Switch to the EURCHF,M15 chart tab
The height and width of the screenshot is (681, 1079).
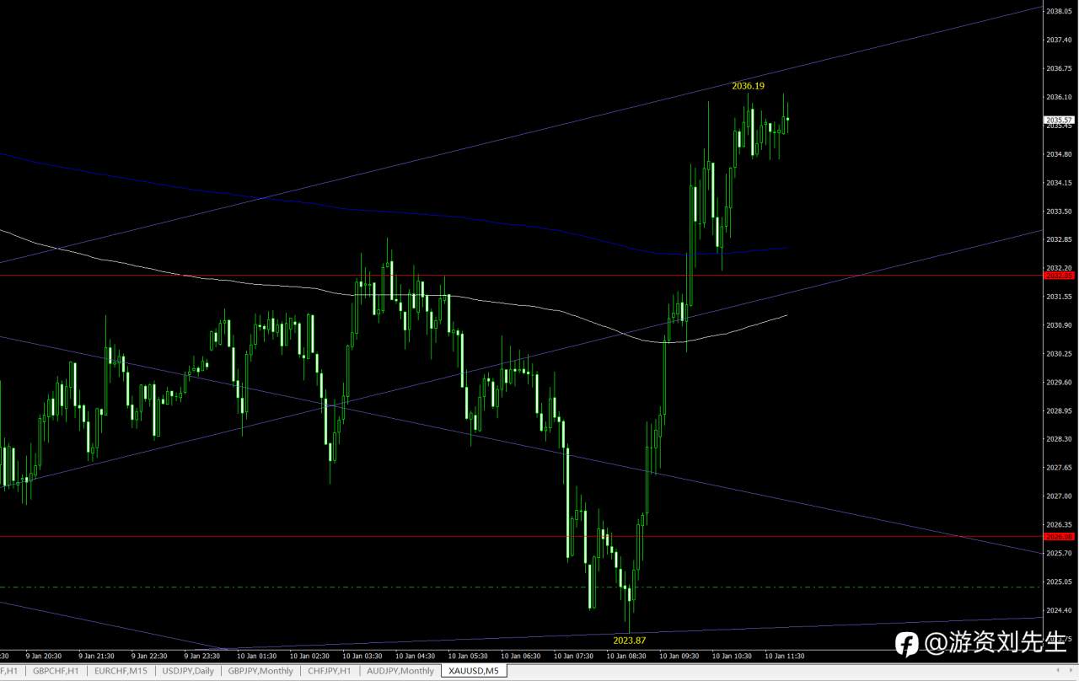point(121,671)
